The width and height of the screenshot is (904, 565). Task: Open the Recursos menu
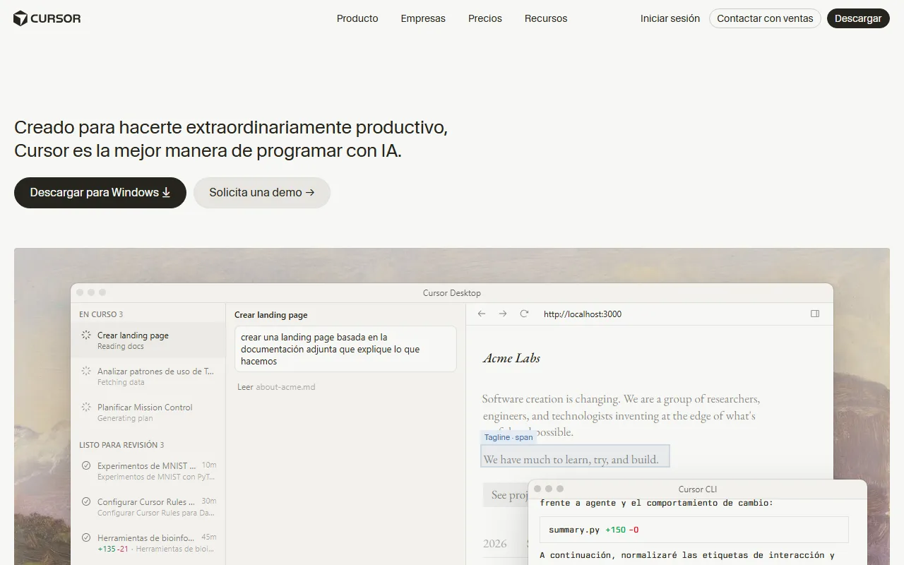546,18
